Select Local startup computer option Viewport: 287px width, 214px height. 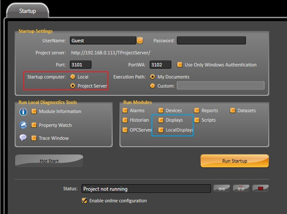73,77
